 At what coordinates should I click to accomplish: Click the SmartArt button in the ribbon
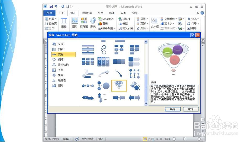(106, 19)
